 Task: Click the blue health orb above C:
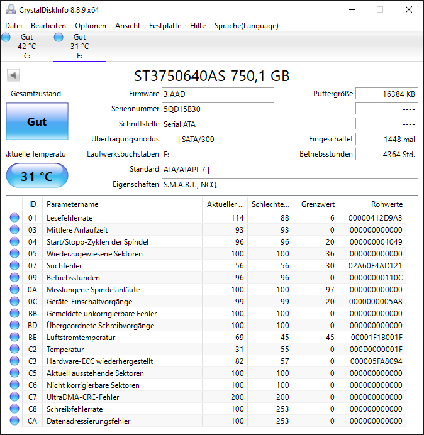(x=6, y=37)
